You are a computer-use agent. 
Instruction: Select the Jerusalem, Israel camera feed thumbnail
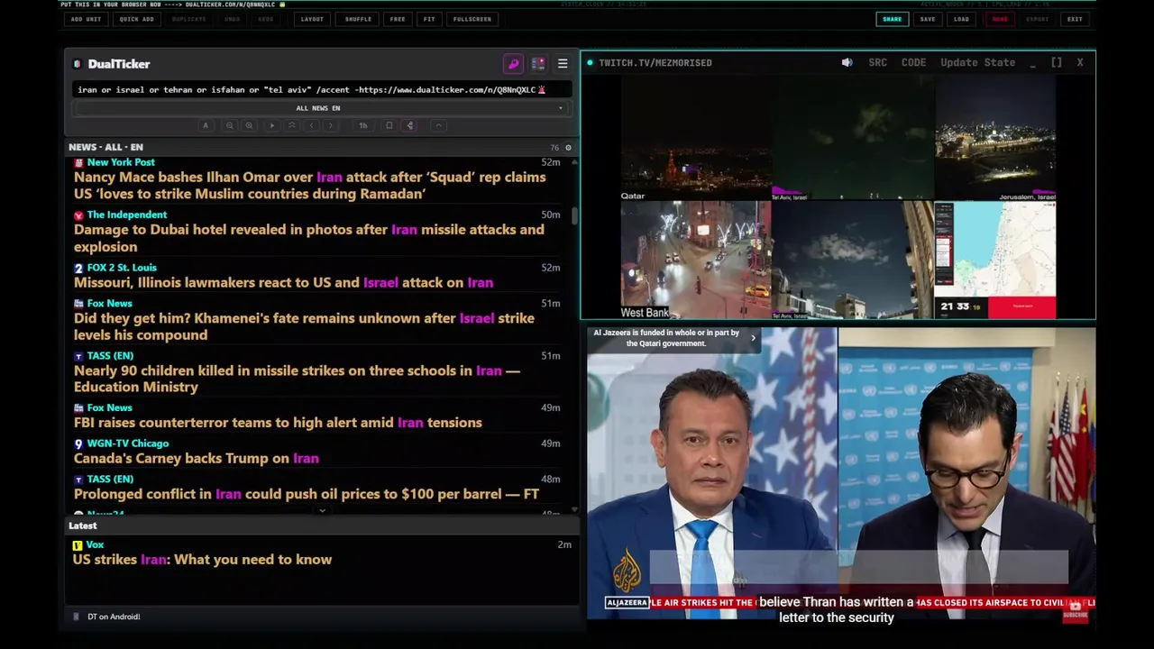[x=994, y=137]
